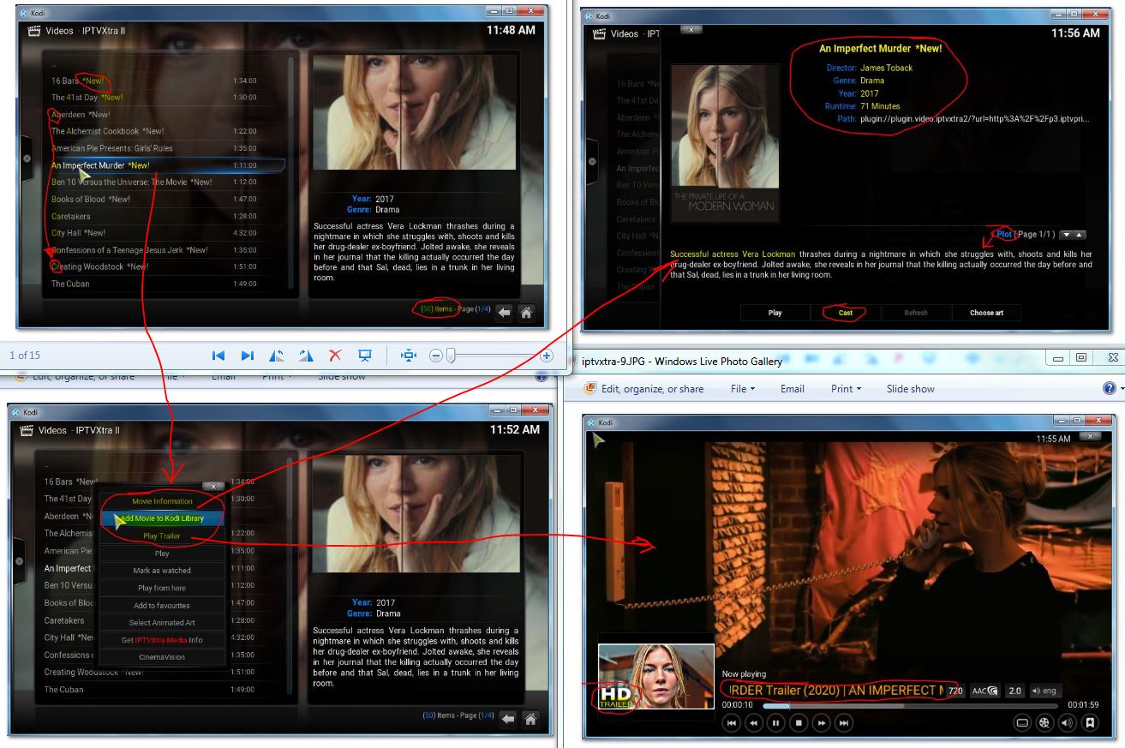Open side menu tab in 11:48 AM window

pos(27,159)
